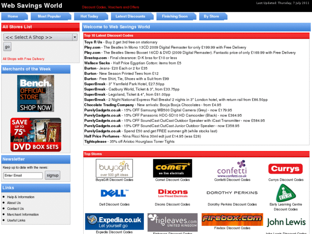
Task: Go to the Most Popular tab
Action: tap(51, 16)
